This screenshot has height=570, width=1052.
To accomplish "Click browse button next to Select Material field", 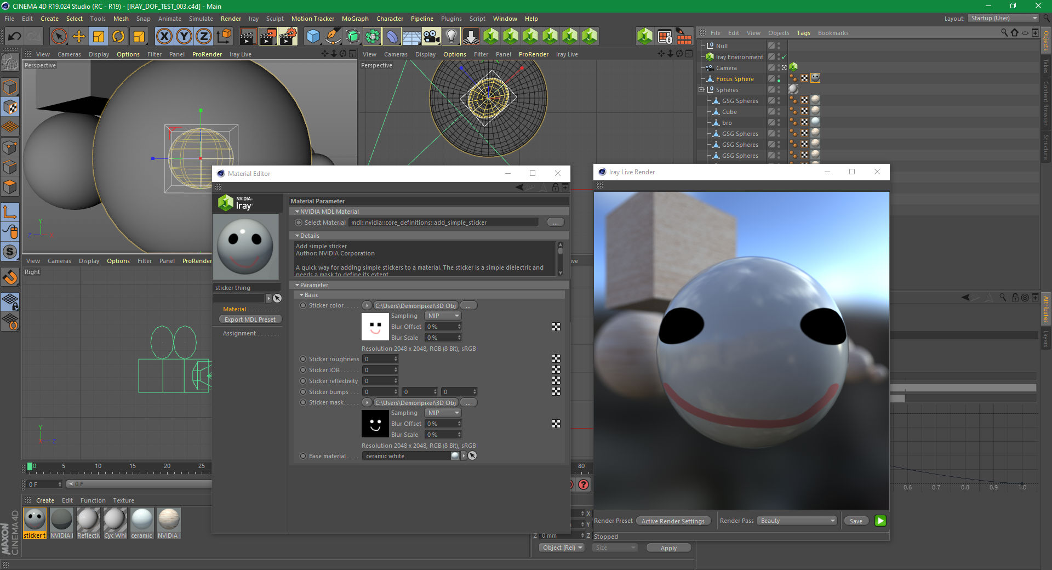I will point(556,223).
